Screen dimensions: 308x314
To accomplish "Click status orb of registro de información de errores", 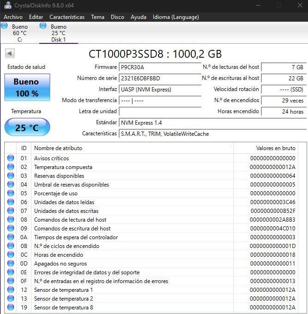I will pos(11,281).
